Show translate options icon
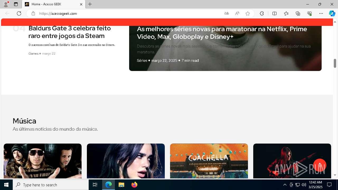This screenshot has width=338, height=190. click(x=227, y=13)
